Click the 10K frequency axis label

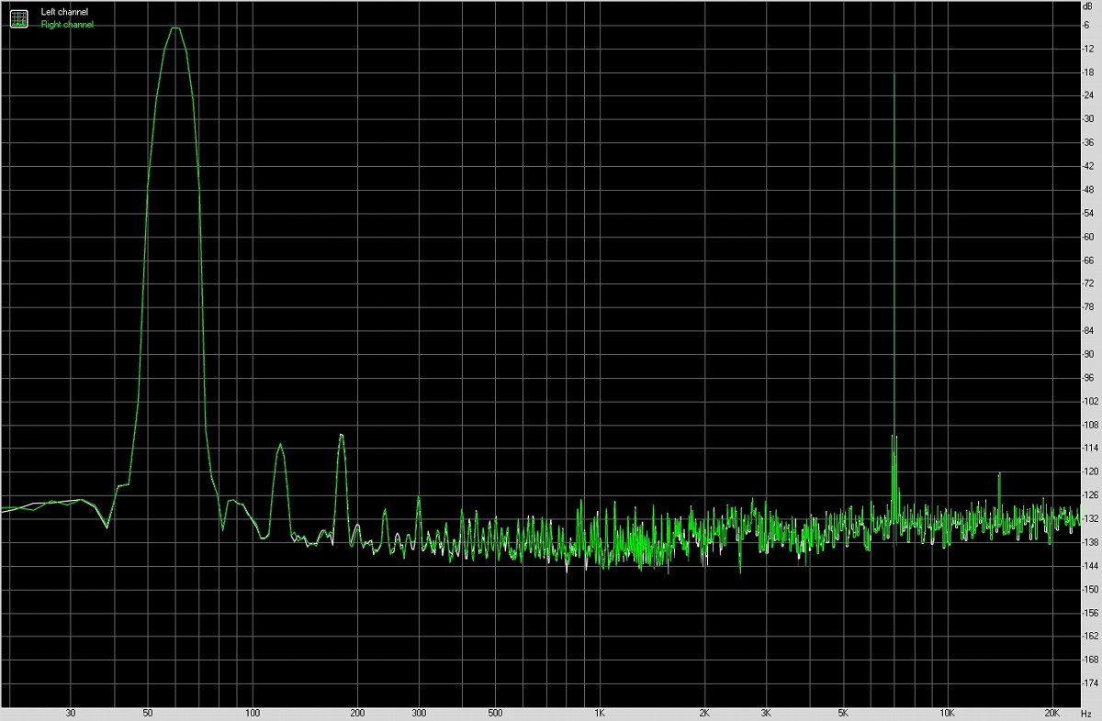[x=947, y=712]
